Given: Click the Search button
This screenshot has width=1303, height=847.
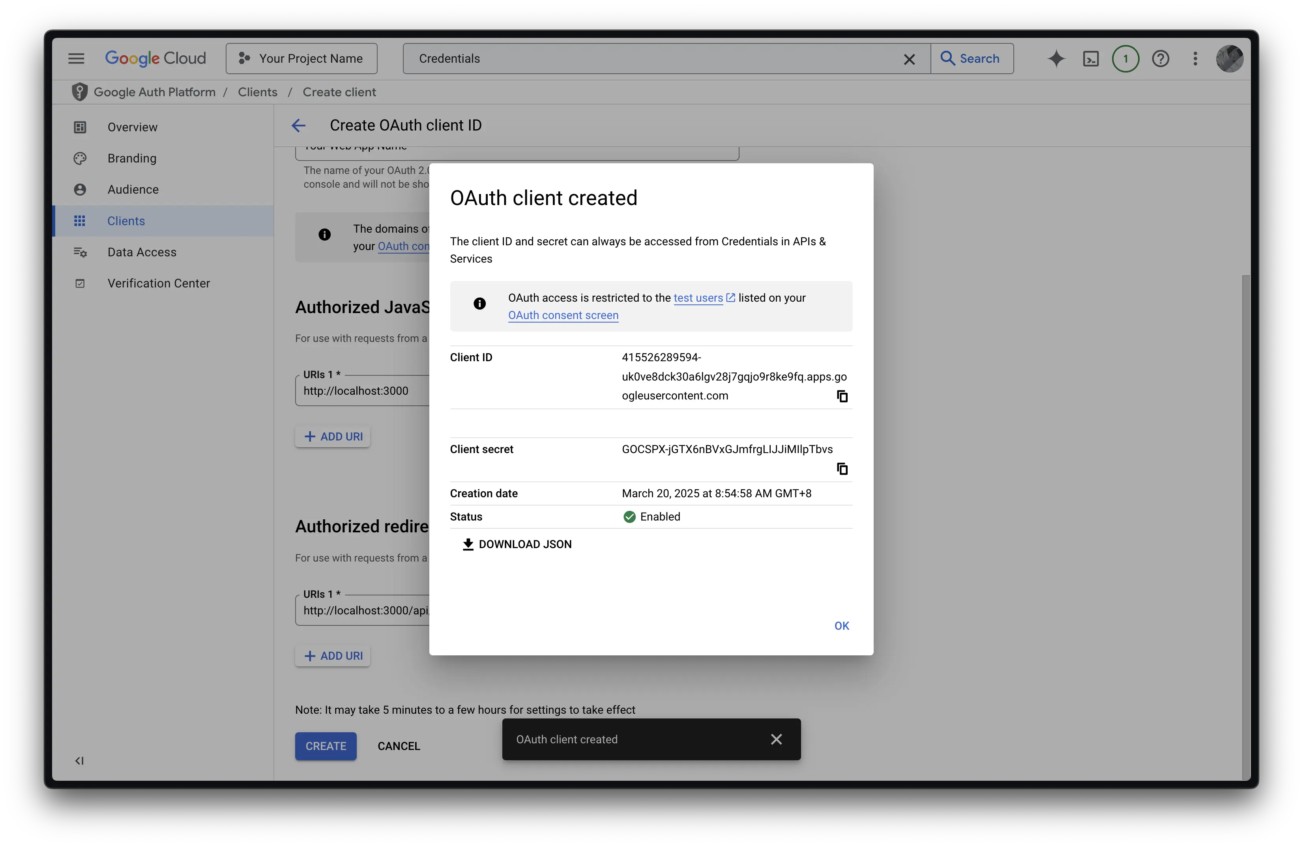Looking at the screenshot, I should click(x=972, y=58).
